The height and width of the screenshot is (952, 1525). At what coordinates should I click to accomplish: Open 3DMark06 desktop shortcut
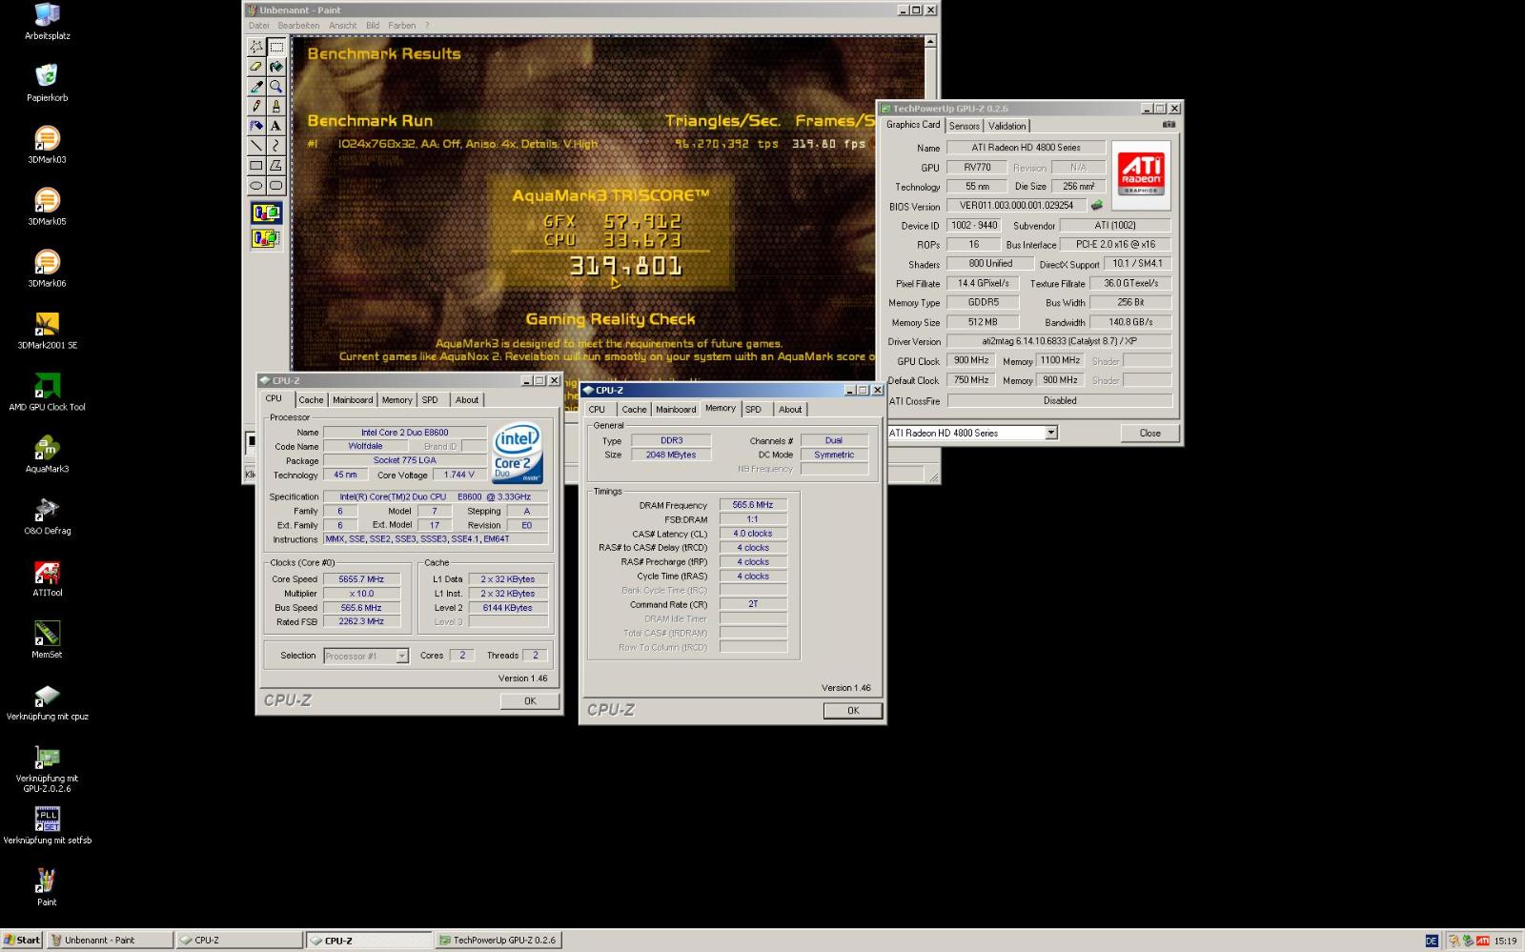[47, 269]
